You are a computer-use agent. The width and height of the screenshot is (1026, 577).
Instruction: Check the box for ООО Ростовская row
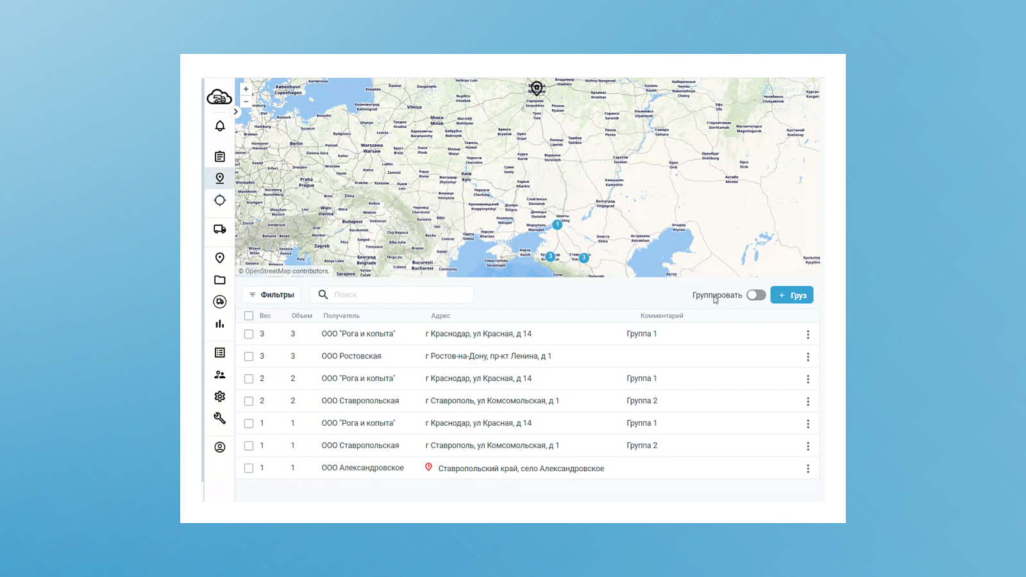(x=249, y=356)
